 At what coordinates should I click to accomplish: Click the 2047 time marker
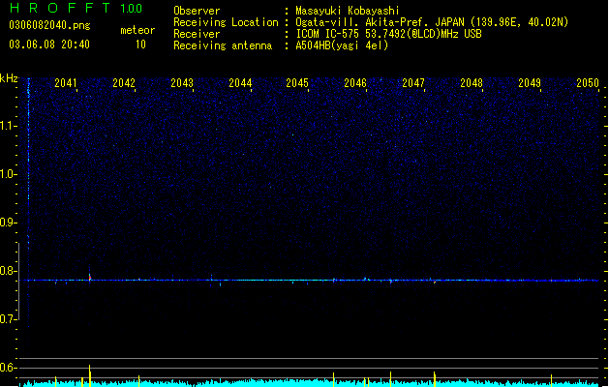coord(413,83)
